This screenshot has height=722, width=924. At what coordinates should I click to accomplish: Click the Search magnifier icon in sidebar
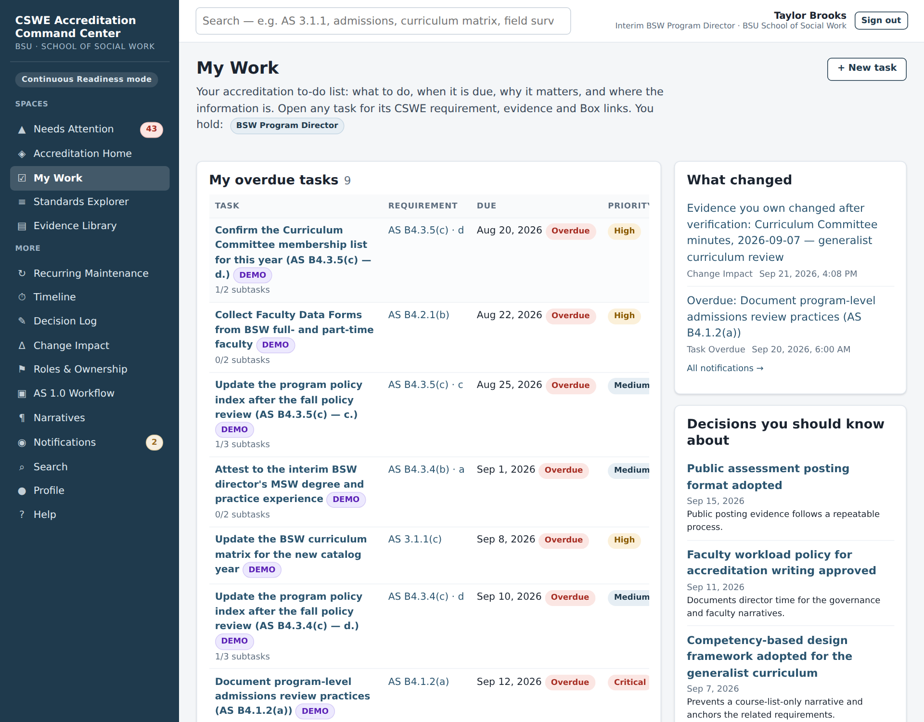point(22,467)
